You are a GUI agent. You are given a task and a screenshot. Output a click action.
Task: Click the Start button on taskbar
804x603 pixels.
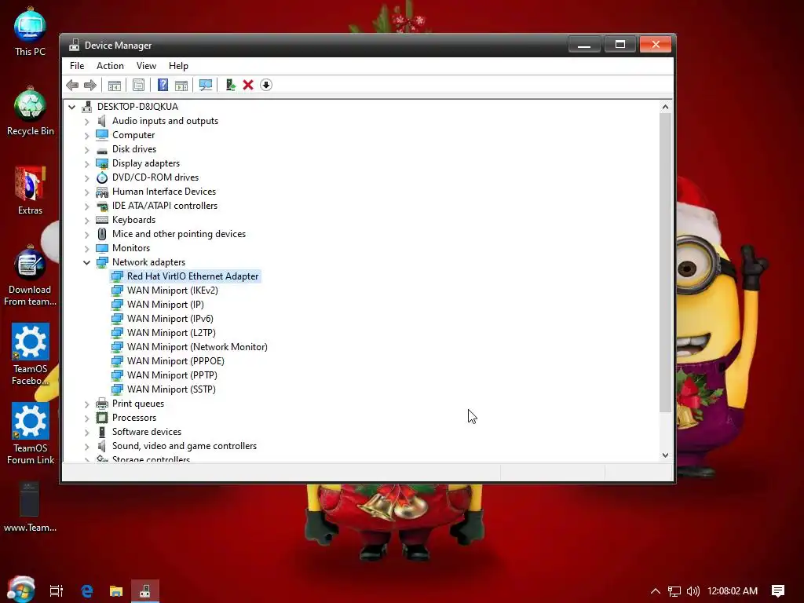(21, 590)
